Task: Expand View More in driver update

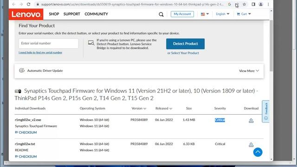Action: [x=249, y=71]
